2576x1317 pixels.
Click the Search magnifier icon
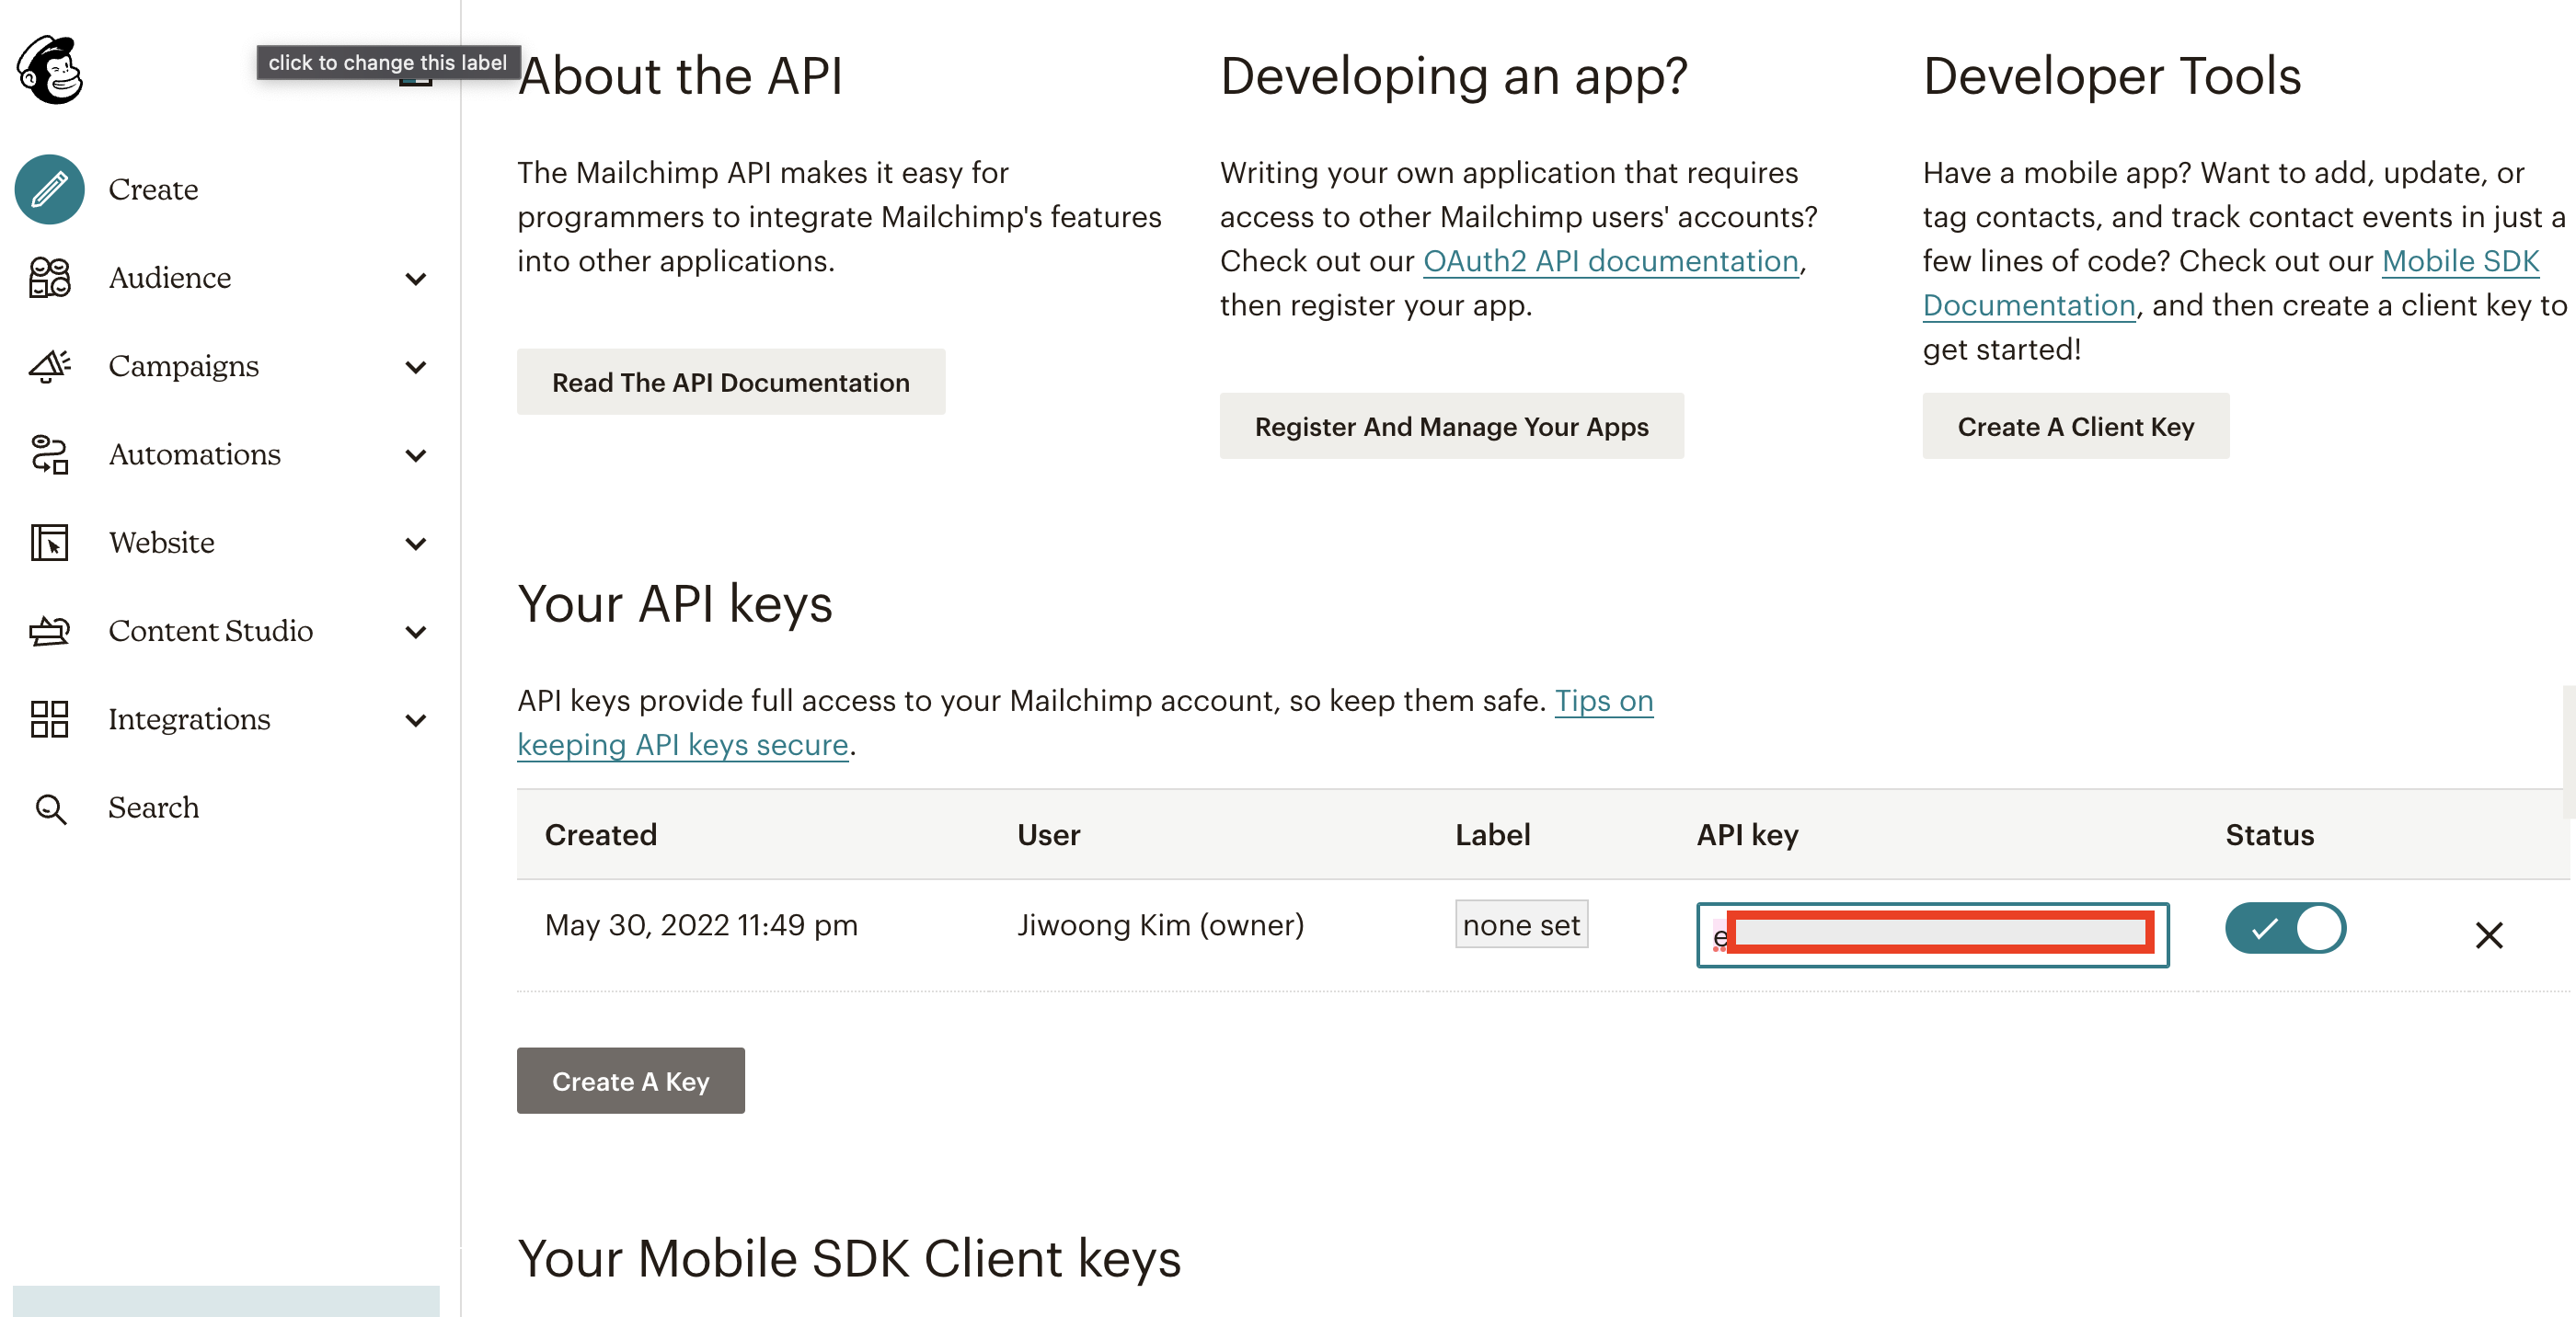(x=50, y=808)
